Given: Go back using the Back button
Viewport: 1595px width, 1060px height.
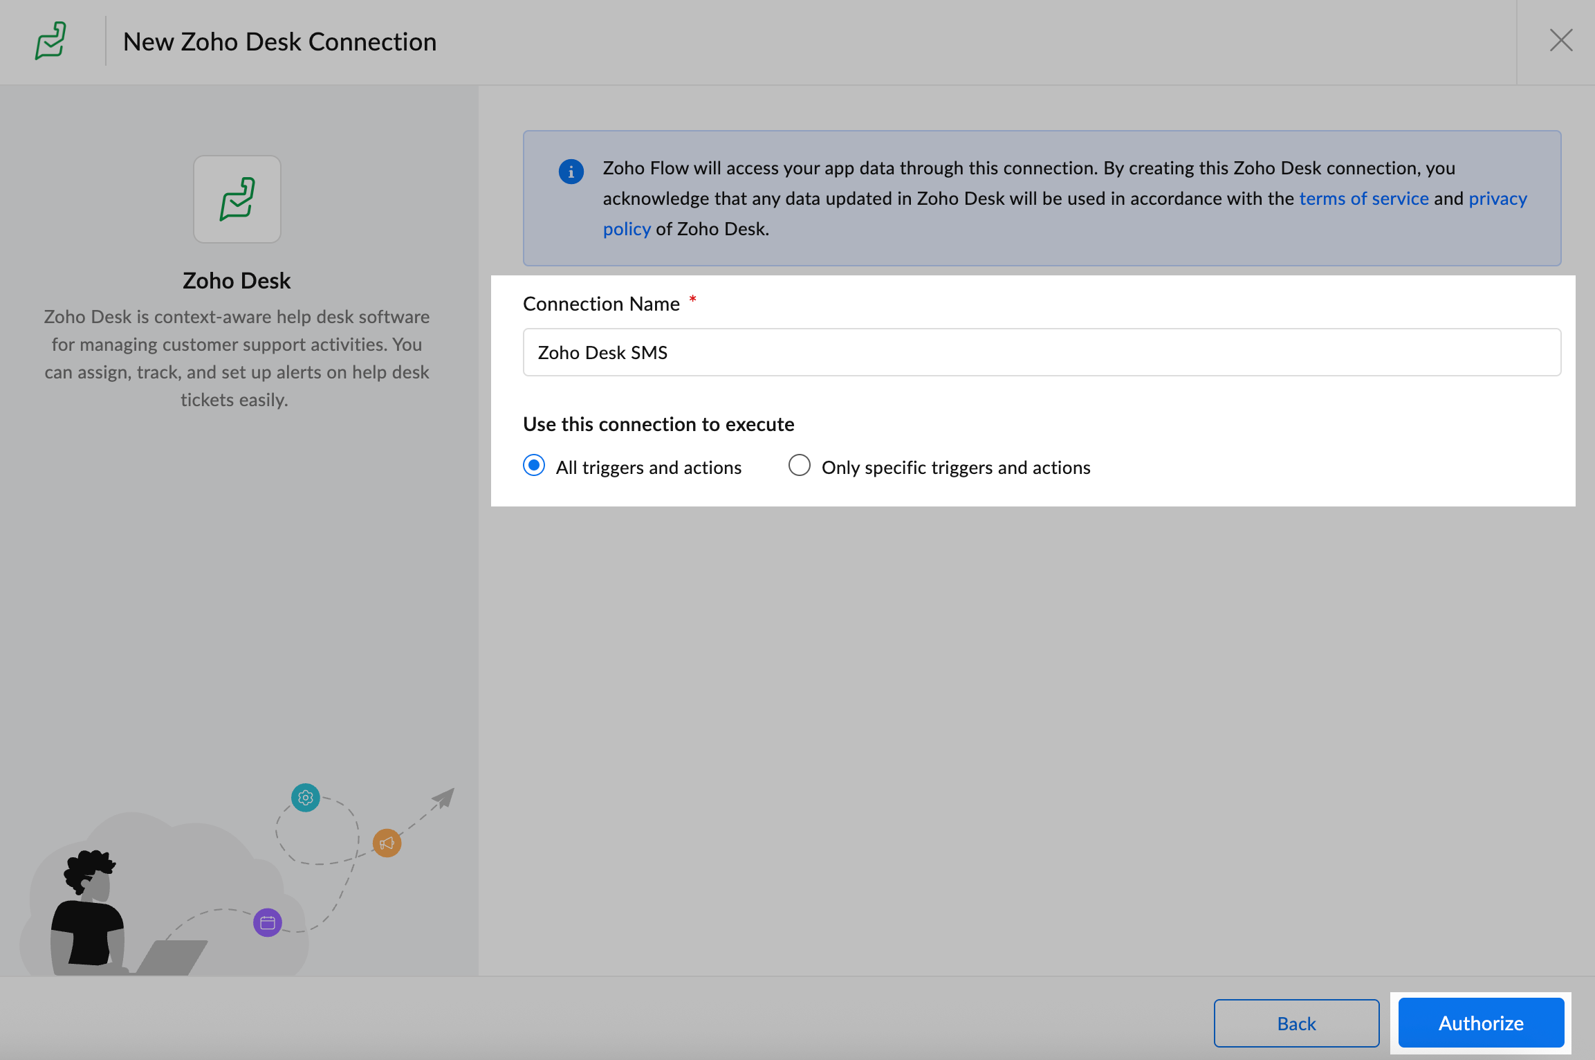Looking at the screenshot, I should pyautogui.click(x=1296, y=1023).
